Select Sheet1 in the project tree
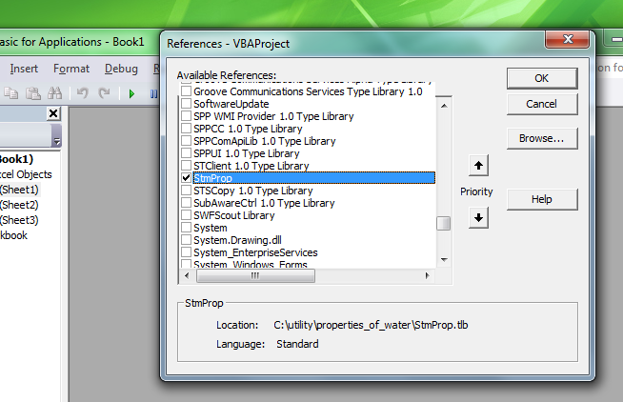Screen dimensions: 623x402 click(19, 190)
